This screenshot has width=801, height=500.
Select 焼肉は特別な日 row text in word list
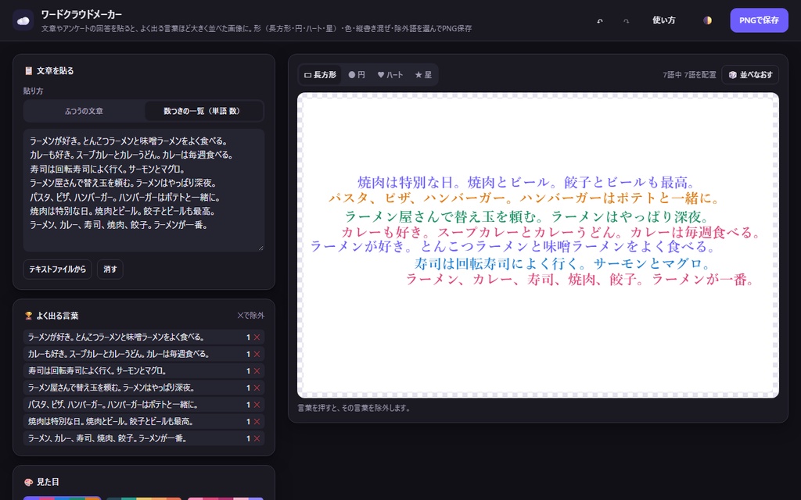[x=110, y=421]
